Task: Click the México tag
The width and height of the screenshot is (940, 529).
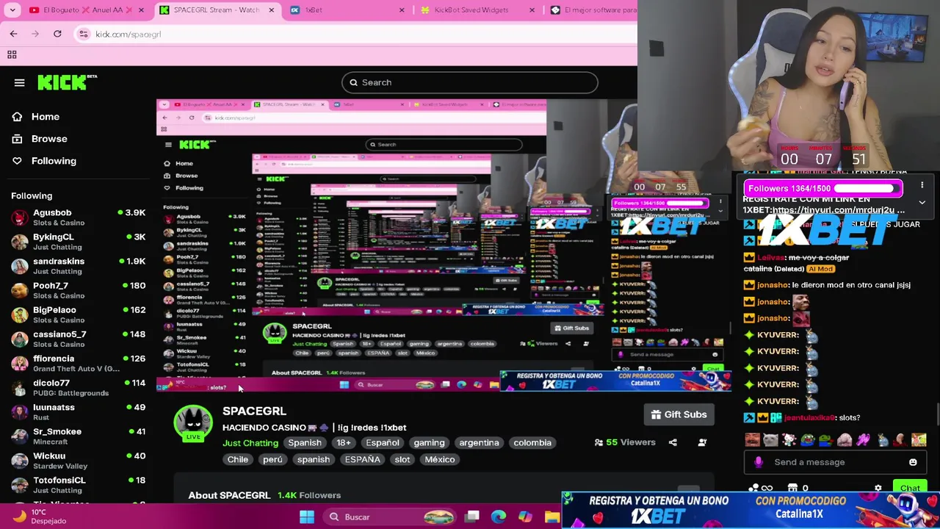Action: pyautogui.click(x=440, y=460)
